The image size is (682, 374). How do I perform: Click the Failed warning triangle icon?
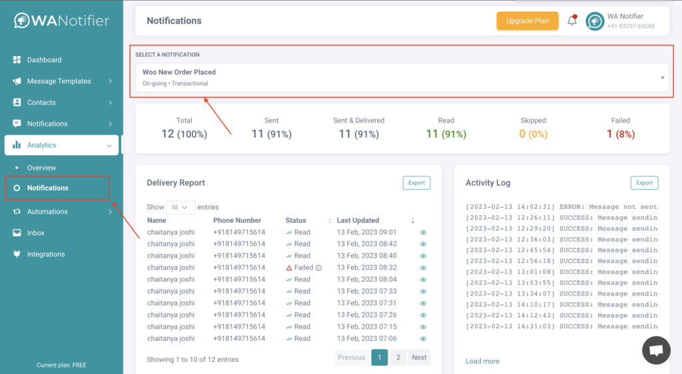289,268
